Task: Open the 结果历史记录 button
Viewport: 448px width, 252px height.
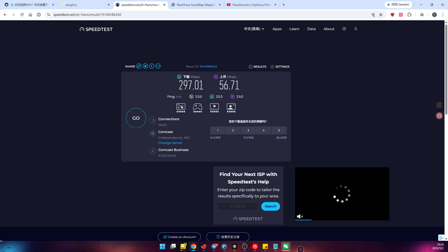Action: [228, 237]
